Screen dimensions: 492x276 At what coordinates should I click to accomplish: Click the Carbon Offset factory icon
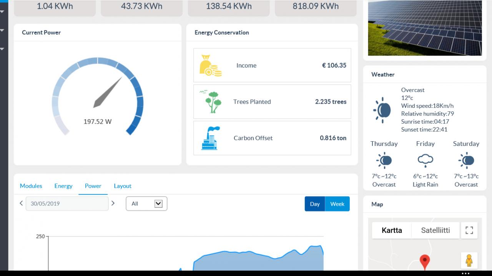[x=211, y=138]
